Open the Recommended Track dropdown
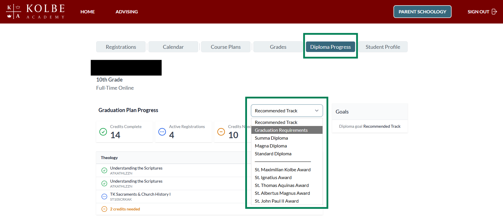The width and height of the screenshot is (503, 218). pos(287,111)
